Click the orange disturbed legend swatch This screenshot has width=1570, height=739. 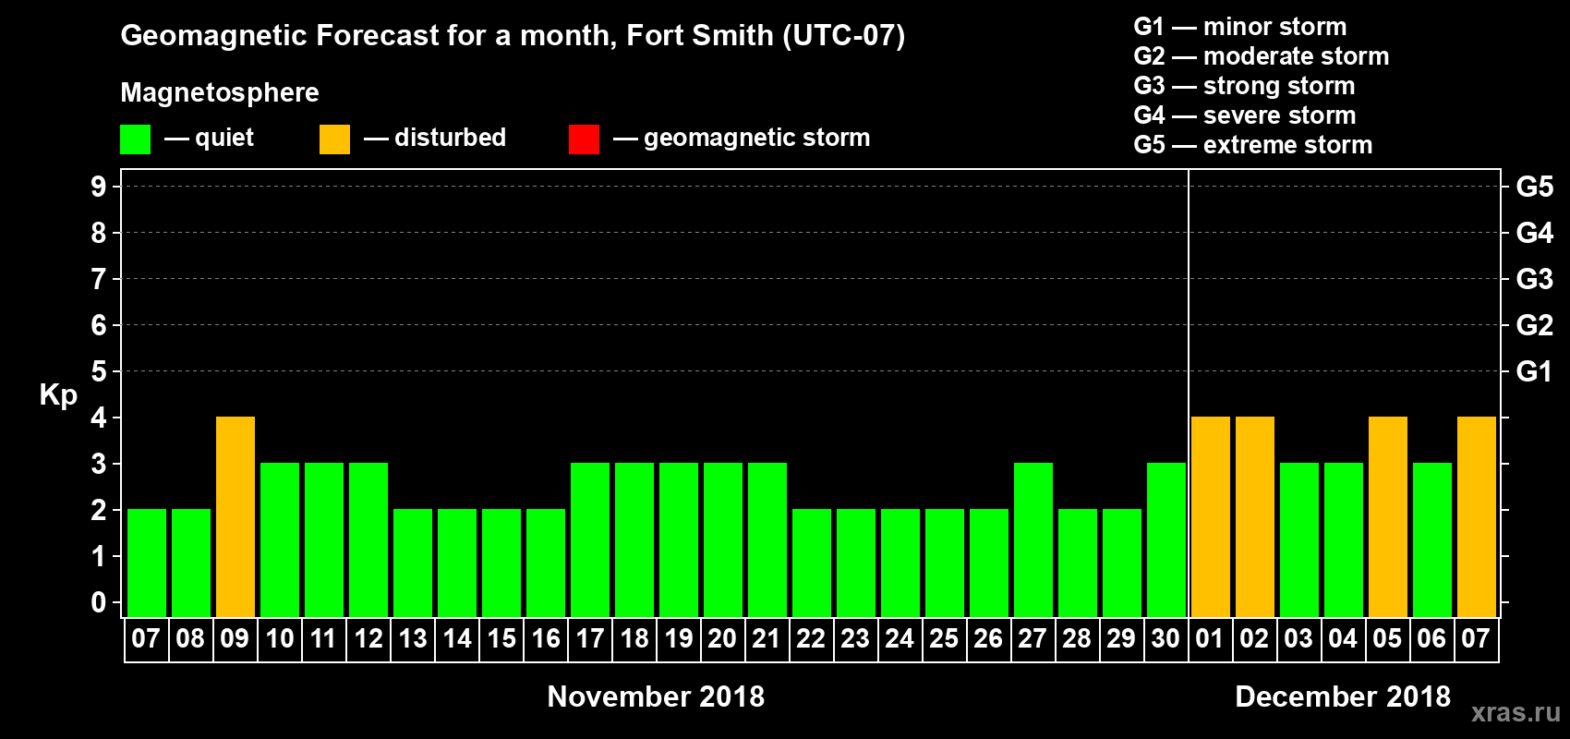pos(334,139)
